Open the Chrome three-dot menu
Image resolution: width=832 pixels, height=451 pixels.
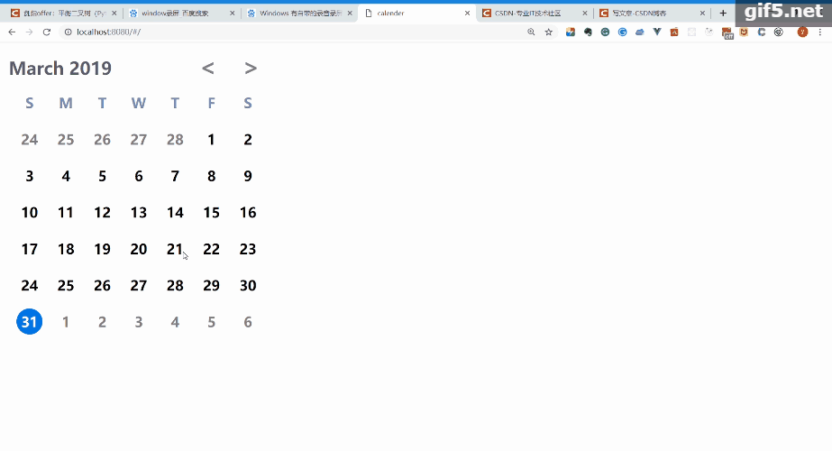pos(819,32)
